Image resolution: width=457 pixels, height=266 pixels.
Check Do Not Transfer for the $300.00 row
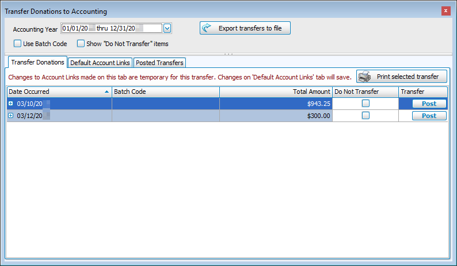[x=365, y=116]
